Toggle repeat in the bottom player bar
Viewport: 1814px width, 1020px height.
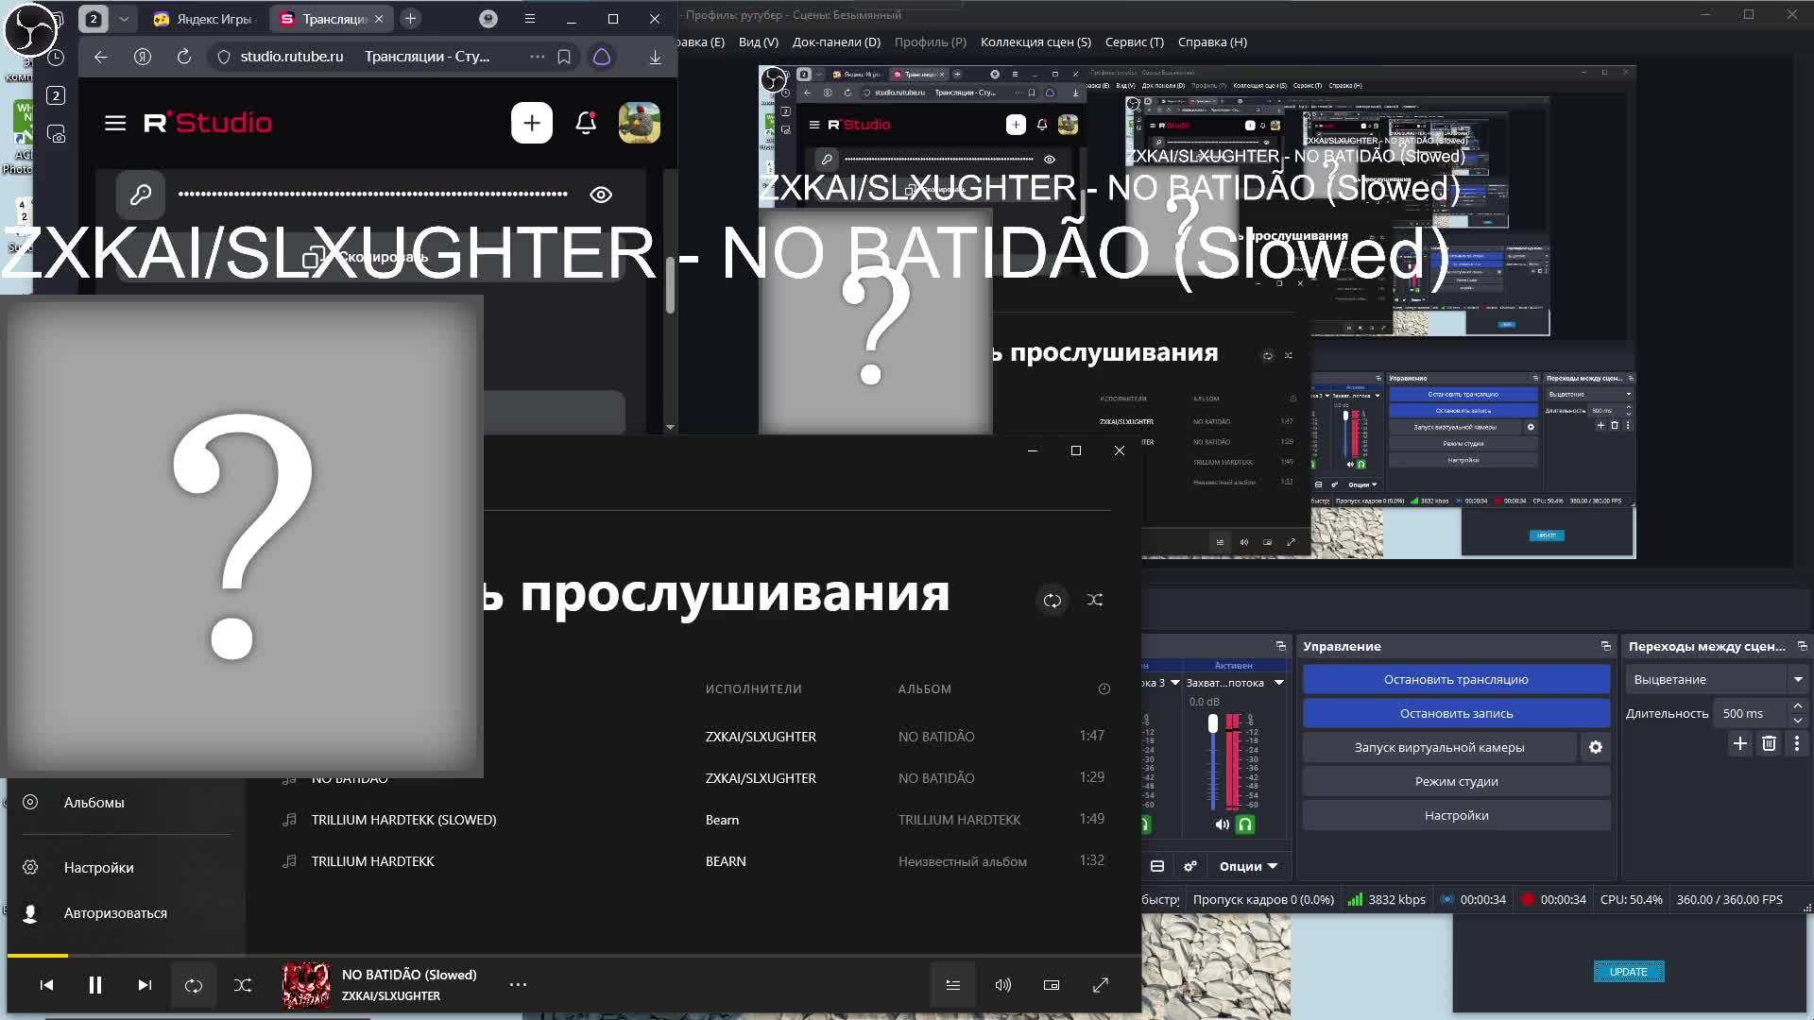pyautogui.click(x=194, y=985)
